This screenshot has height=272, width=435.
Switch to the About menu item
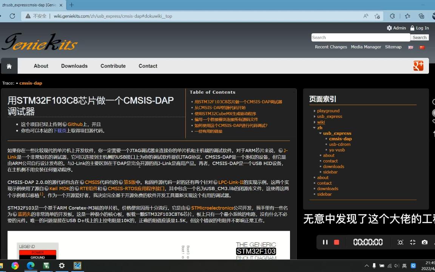coord(41,66)
